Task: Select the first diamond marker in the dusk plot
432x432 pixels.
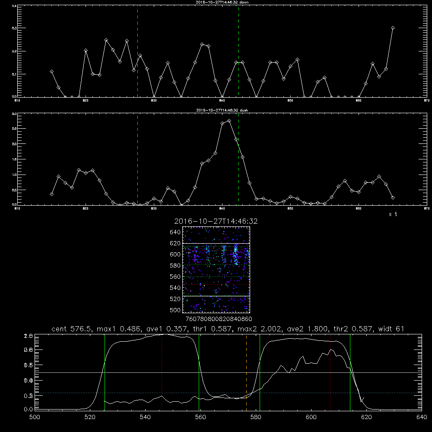Action: [51, 194]
